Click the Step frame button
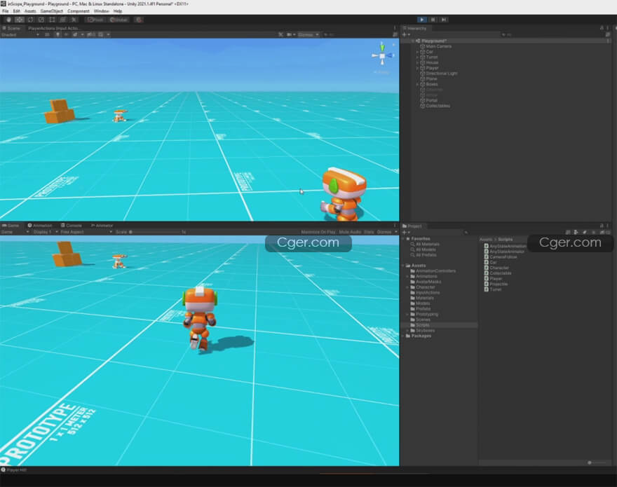 point(444,20)
